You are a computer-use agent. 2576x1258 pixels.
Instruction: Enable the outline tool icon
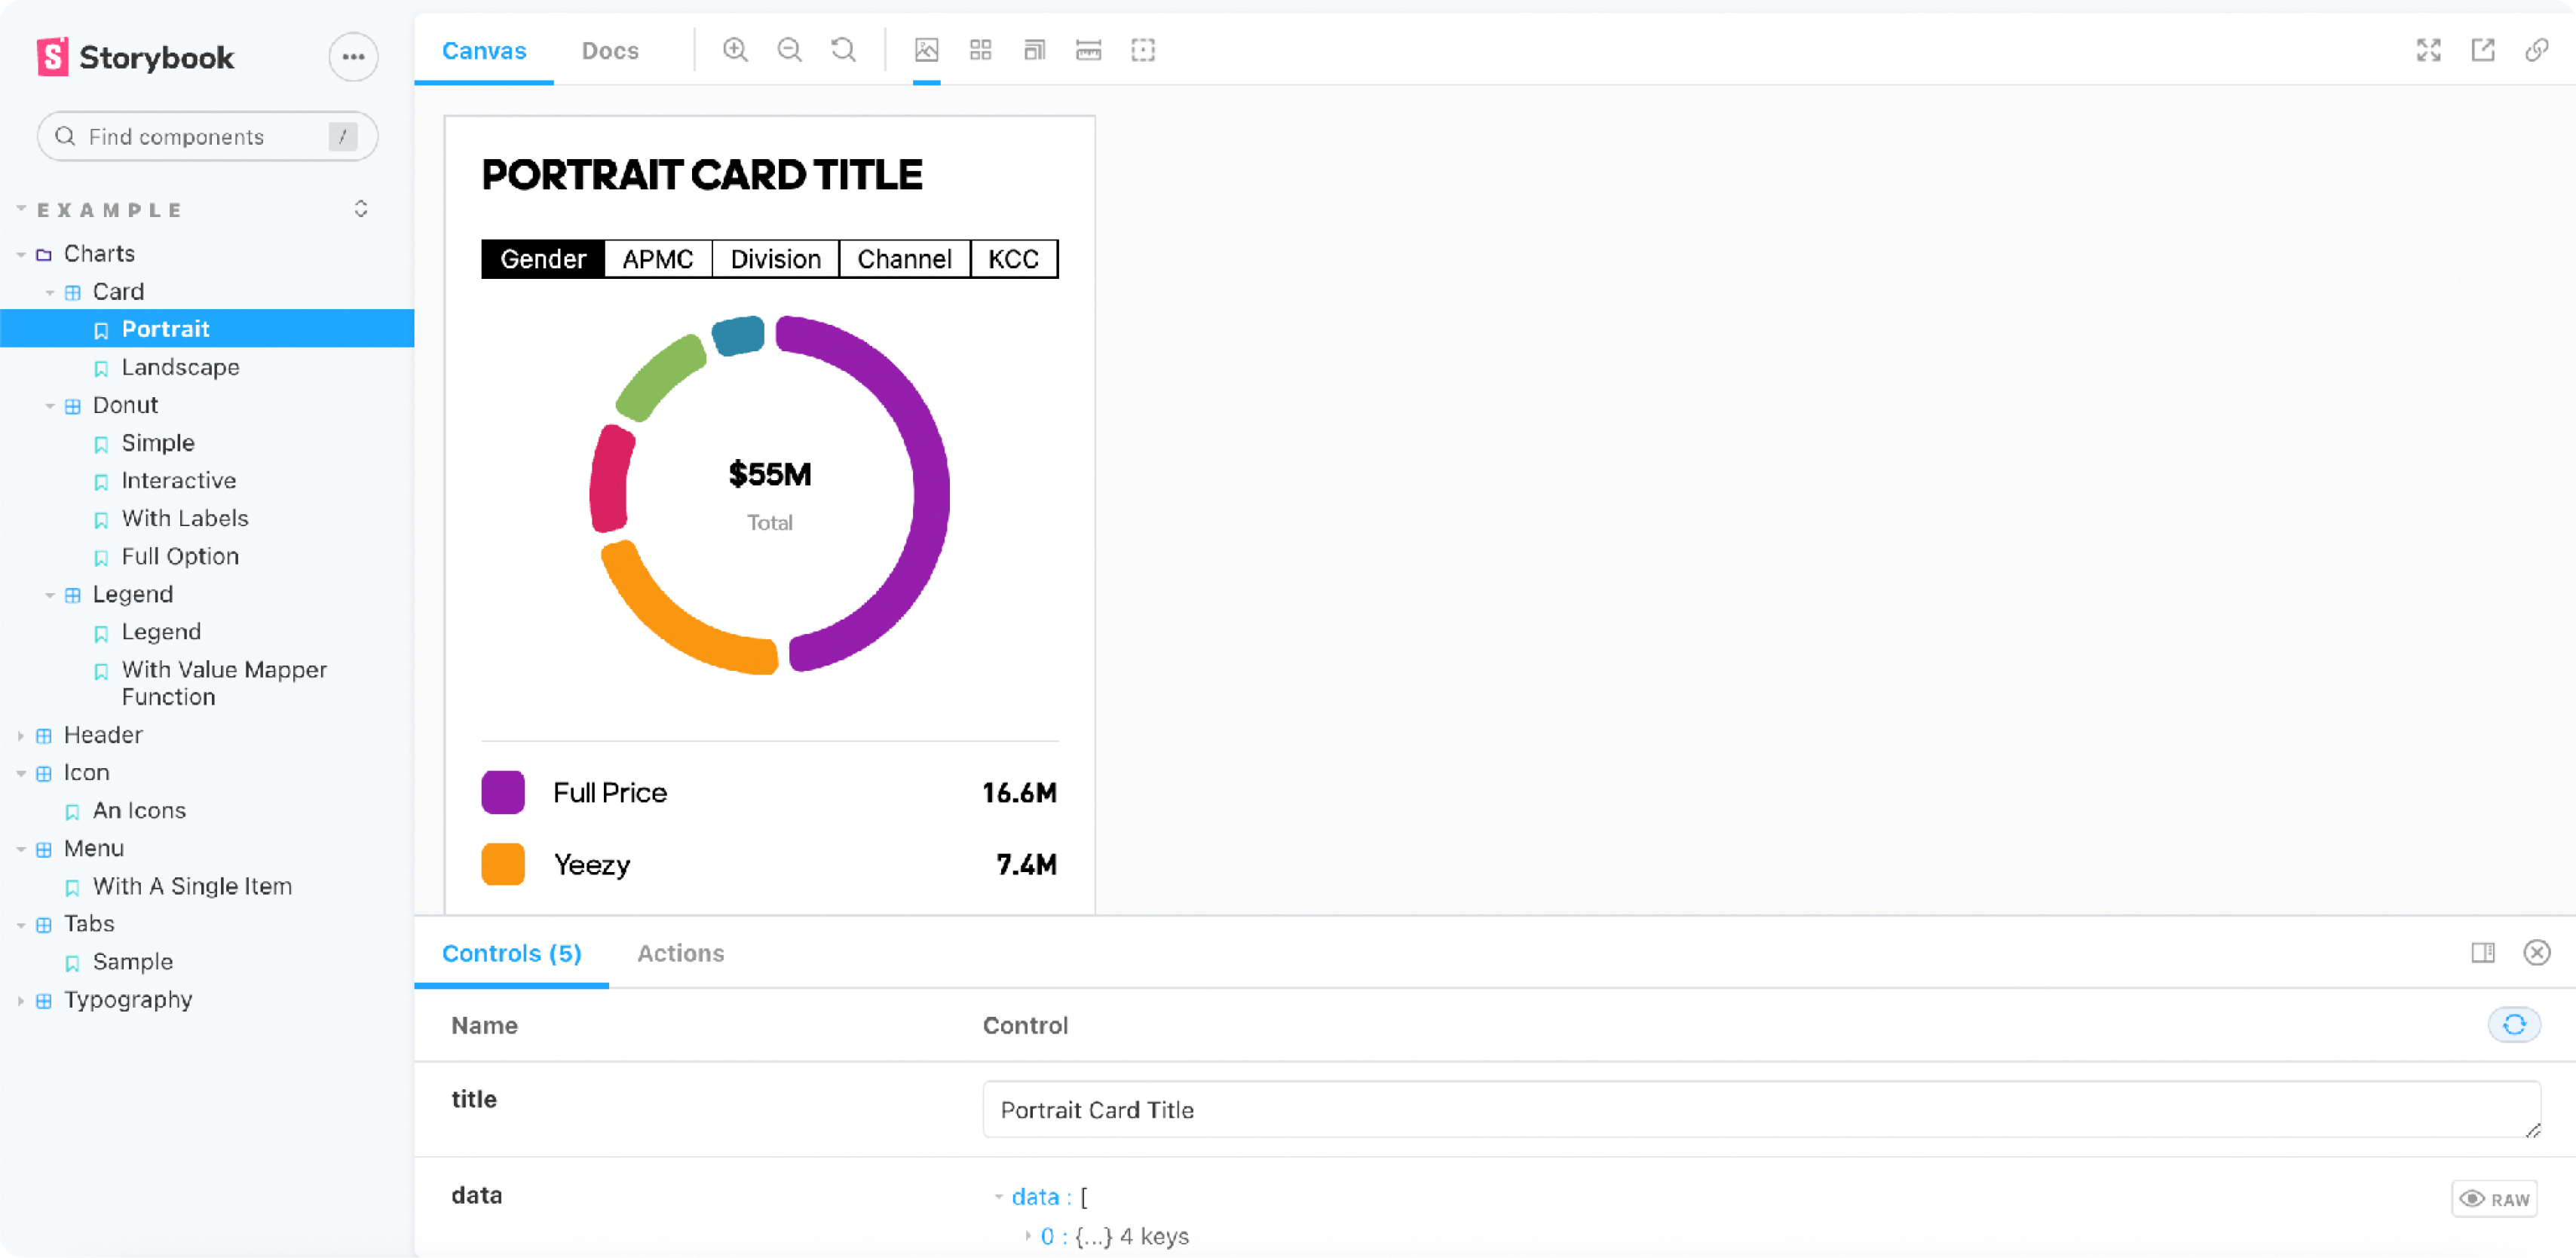click(1142, 50)
